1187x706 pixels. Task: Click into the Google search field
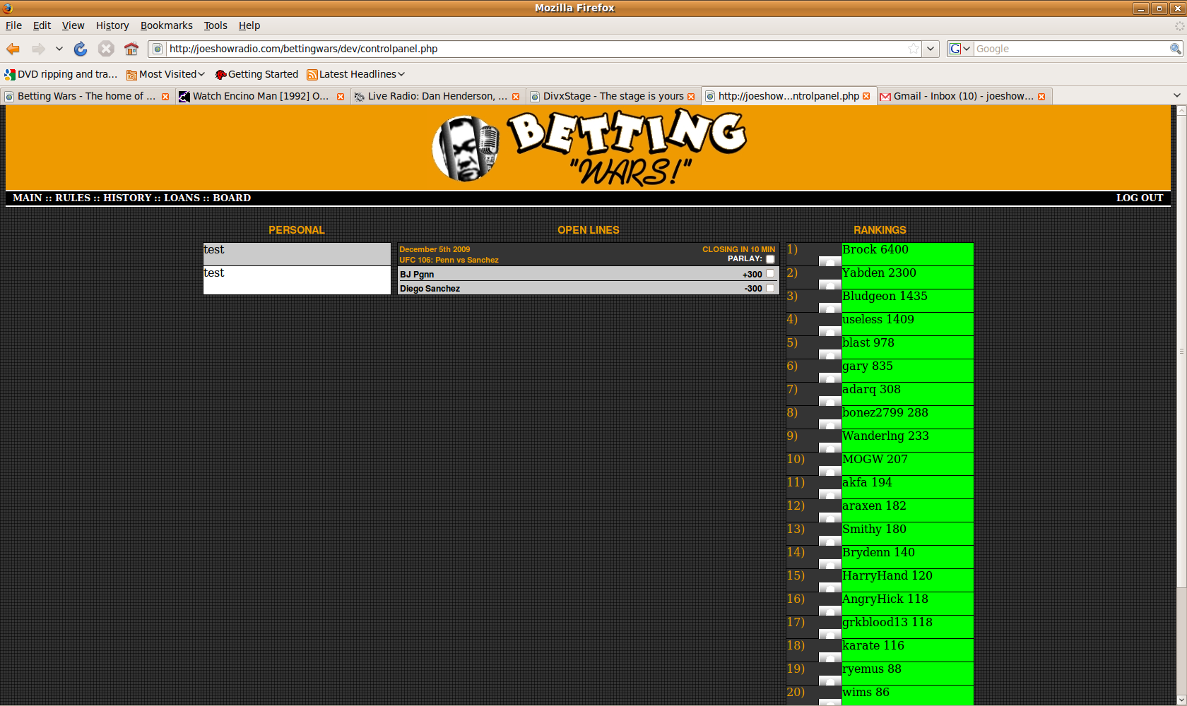(1071, 49)
